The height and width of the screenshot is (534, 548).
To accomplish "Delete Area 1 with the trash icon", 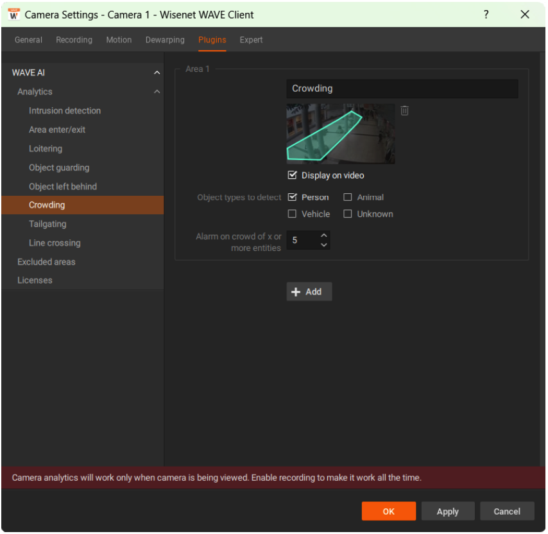I will pyautogui.click(x=404, y=111).
